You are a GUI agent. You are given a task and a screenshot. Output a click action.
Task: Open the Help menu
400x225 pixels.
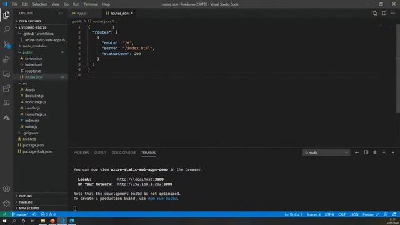[x=106, y=4]
